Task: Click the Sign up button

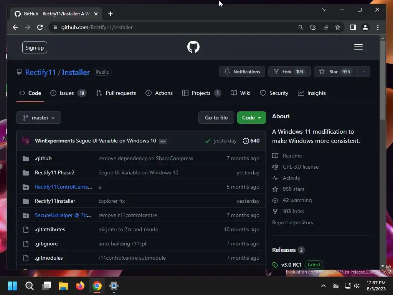Action: click(x=35, y=48)
